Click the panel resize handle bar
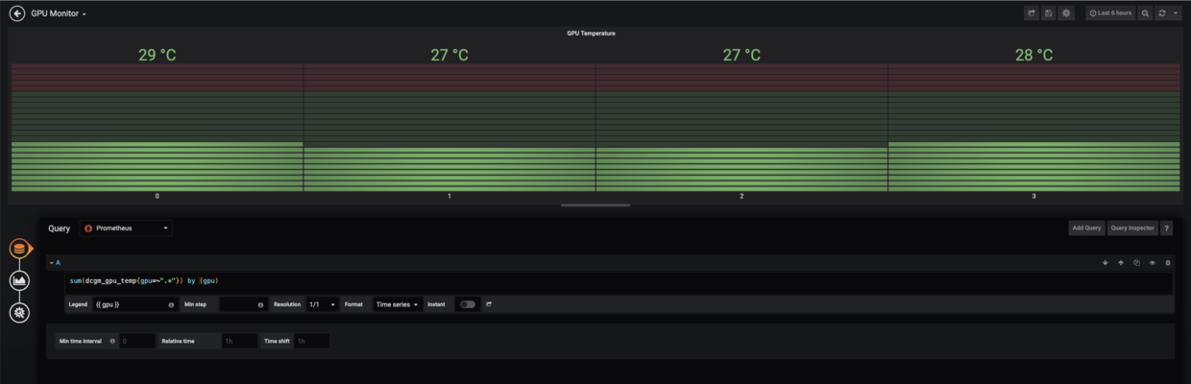The width and height of the screenshot is (1191, 384). pyautogui.click(x=595, y=205)
